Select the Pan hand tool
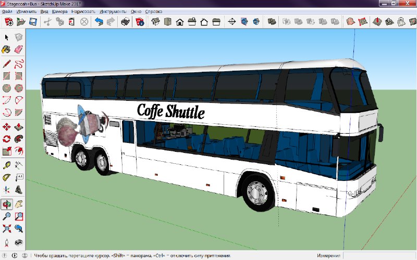The image size is (417, 260). (19, 203)
